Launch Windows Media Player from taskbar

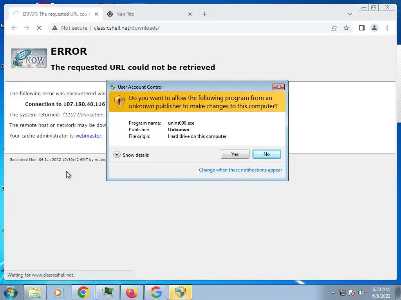[59, 292]
